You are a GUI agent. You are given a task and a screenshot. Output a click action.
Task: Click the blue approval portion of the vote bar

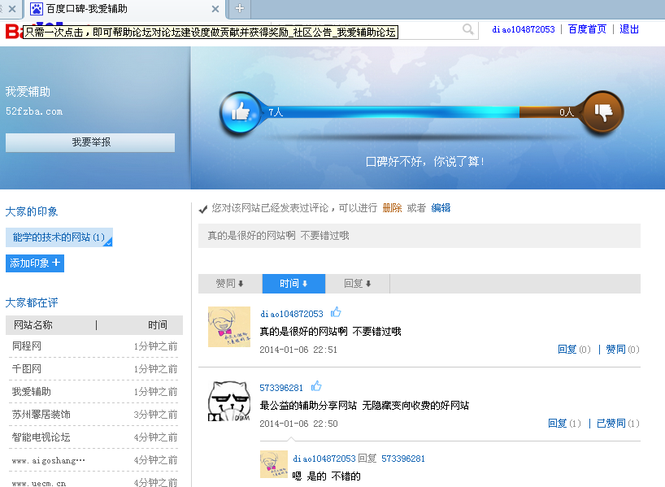(390, 112)
